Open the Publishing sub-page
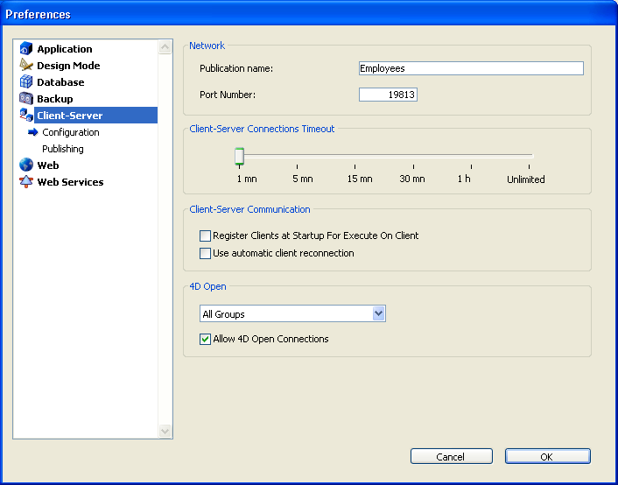The image size is (618, 485). (x=63, y=149)
